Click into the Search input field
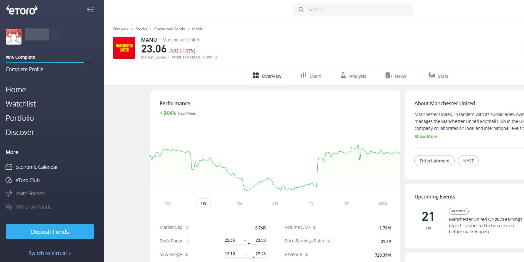Screen dimensions: 524x262 (353, 9)
